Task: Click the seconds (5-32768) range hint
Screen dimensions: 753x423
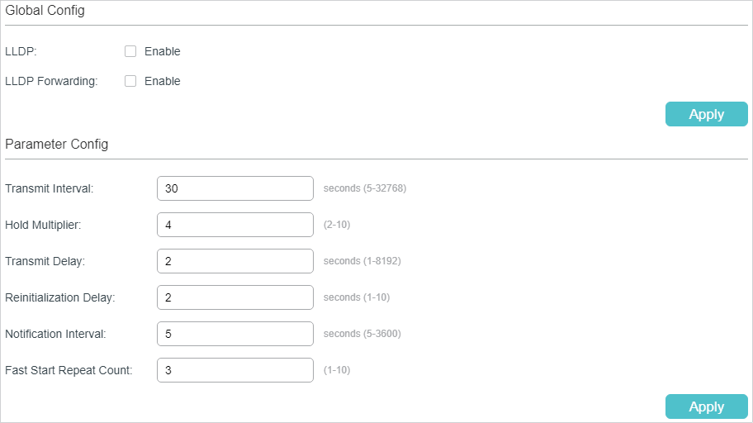Action: [x=365, y=188]
